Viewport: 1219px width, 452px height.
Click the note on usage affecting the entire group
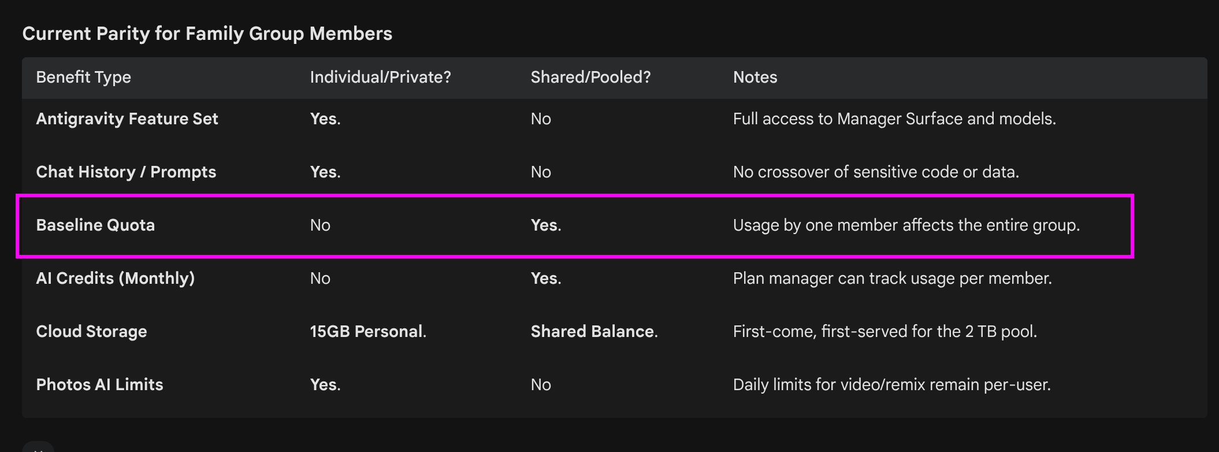906,225
